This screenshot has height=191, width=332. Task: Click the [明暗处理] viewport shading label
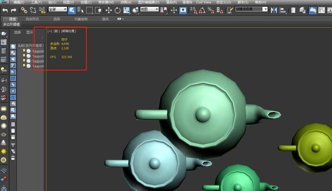click(68, 31)
